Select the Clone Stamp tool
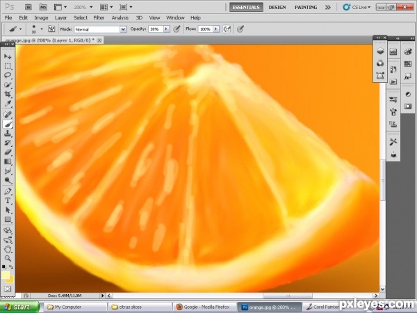 [8, 134]
